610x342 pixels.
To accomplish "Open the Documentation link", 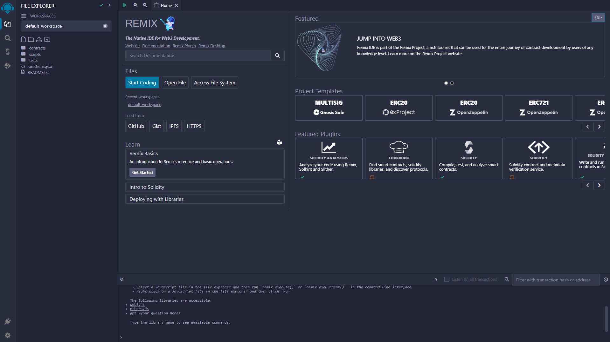I will [156, 46].
